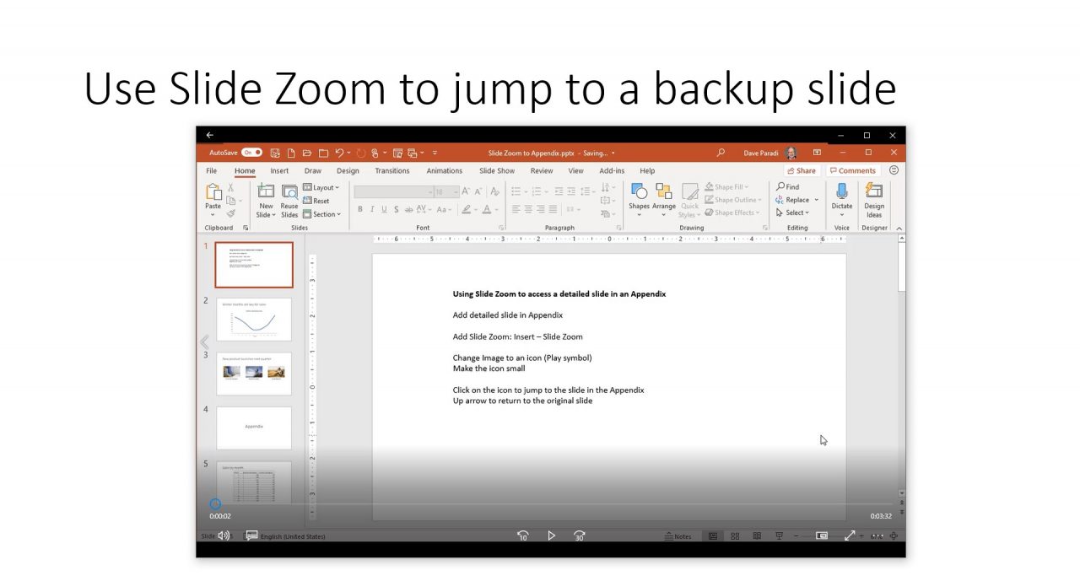
Task: Open the Layout dropdown
Action: [x=321, y=187]
